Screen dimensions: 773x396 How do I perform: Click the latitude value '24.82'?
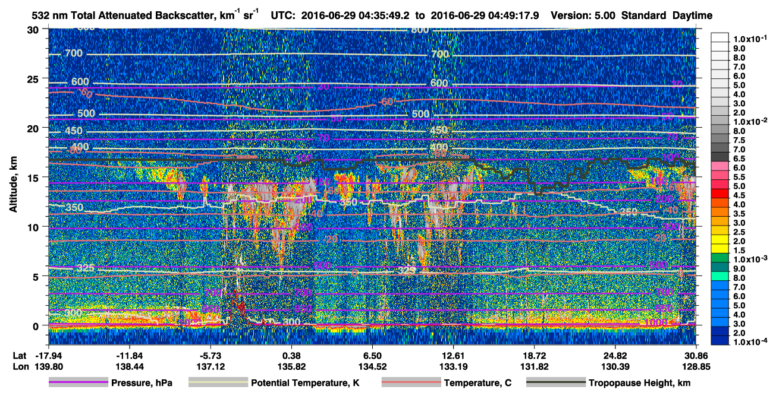click(615, 356)
